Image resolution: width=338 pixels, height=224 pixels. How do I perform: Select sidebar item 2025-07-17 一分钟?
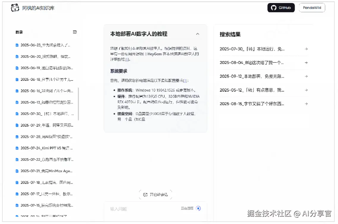click(46, 194)
